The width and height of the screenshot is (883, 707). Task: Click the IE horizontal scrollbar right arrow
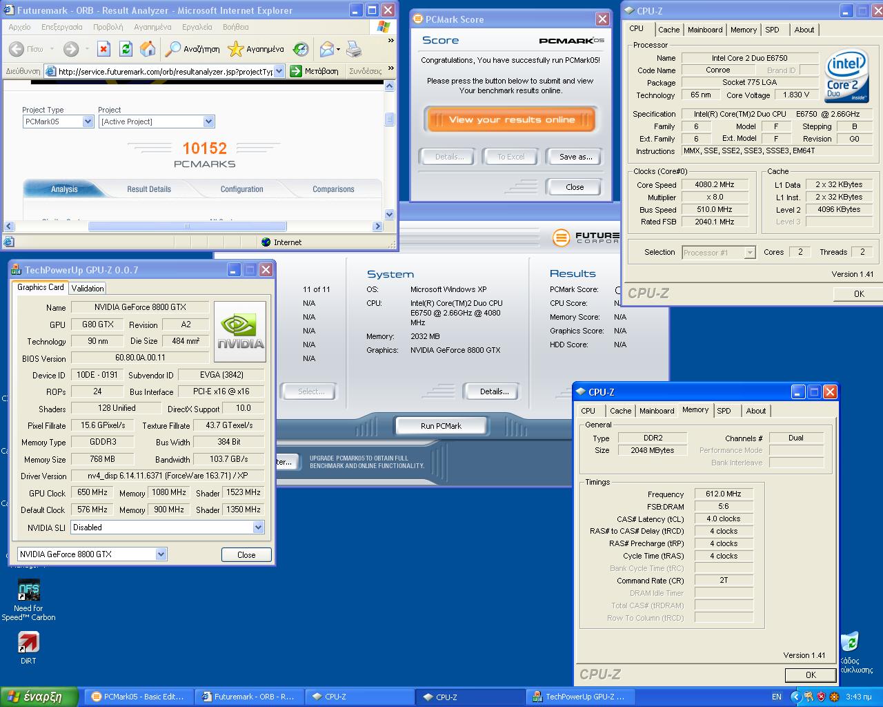click(377, 226)
